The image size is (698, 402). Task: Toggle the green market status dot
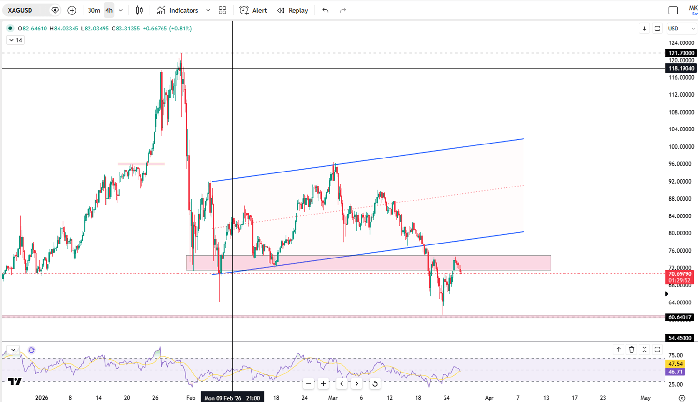[x=11, y=29]
